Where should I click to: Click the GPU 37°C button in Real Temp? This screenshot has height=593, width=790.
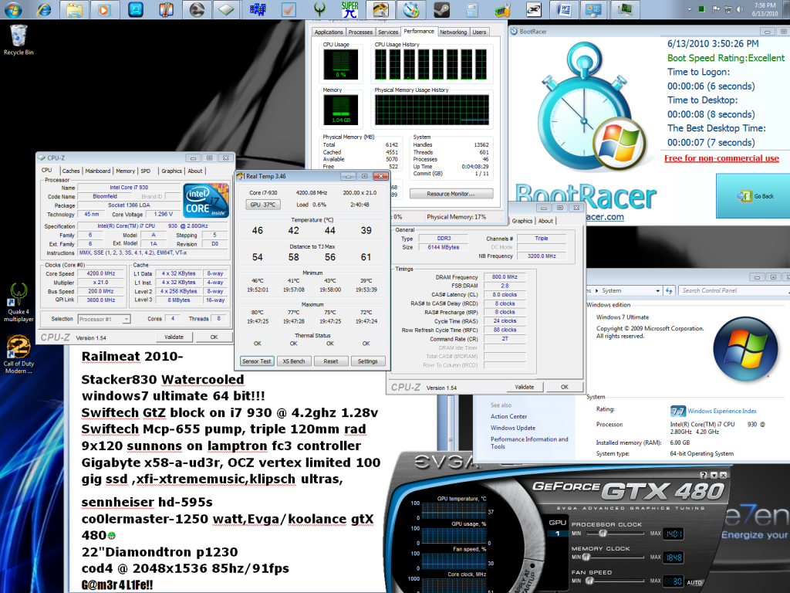[x=262, y=205]
